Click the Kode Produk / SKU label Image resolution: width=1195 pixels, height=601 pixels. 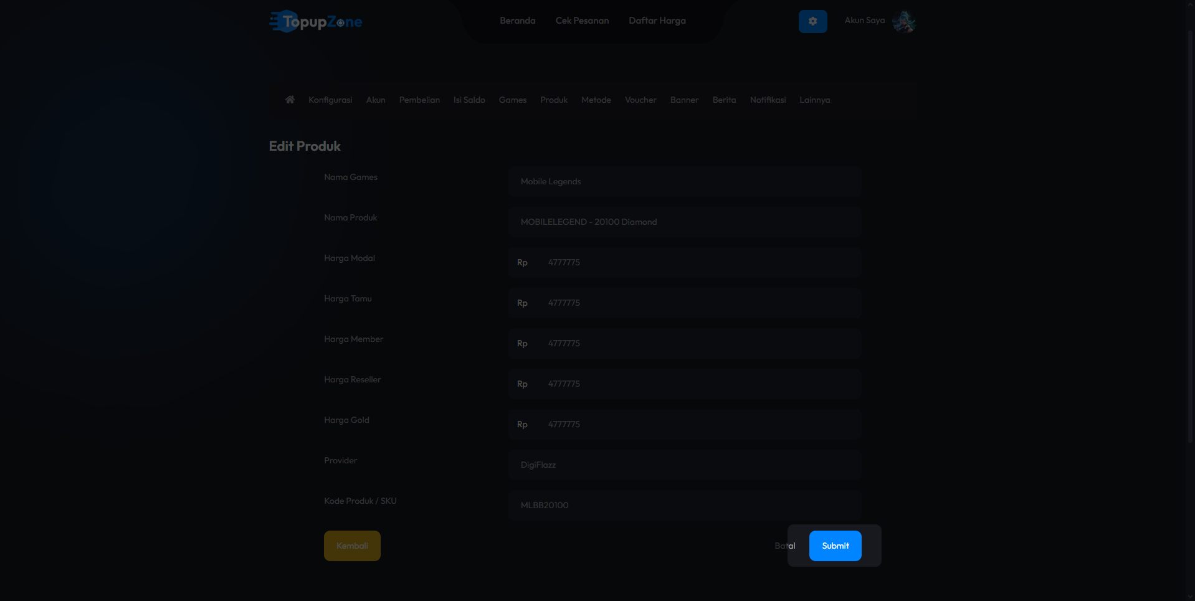point(360,501)
